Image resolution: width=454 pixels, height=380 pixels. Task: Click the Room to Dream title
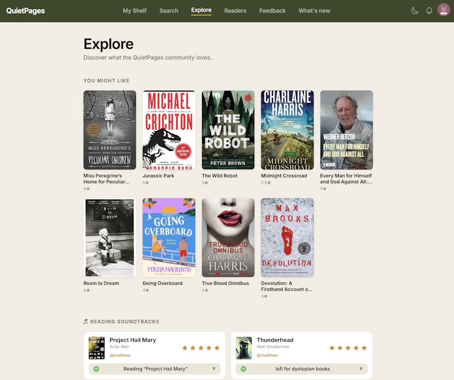tap(101, 284)
